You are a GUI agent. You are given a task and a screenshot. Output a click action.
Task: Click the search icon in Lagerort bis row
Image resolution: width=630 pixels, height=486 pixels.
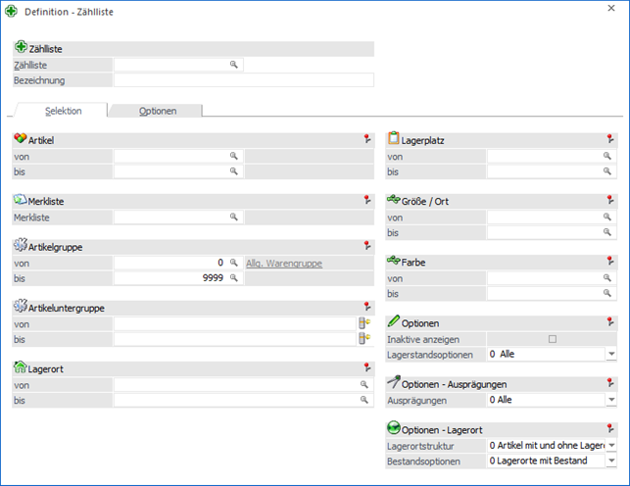point(365,400)
